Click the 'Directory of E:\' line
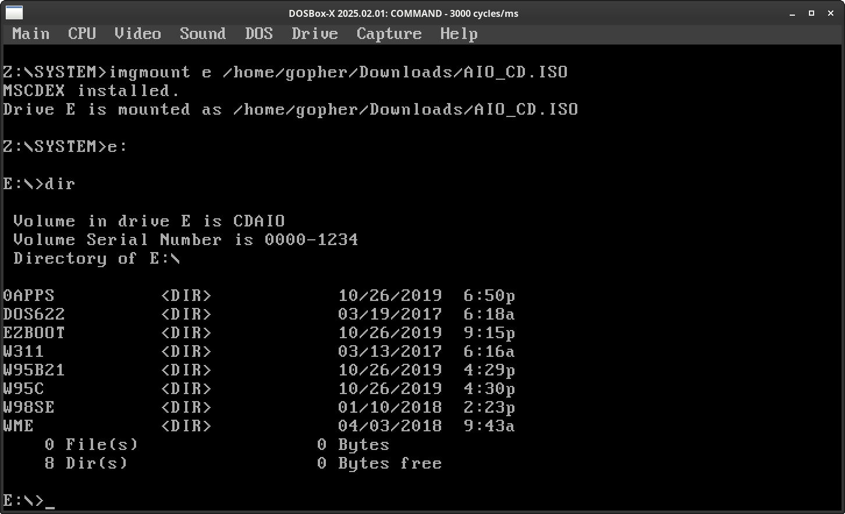The width and height of the screenshot is (845, 514). (97, 258)
